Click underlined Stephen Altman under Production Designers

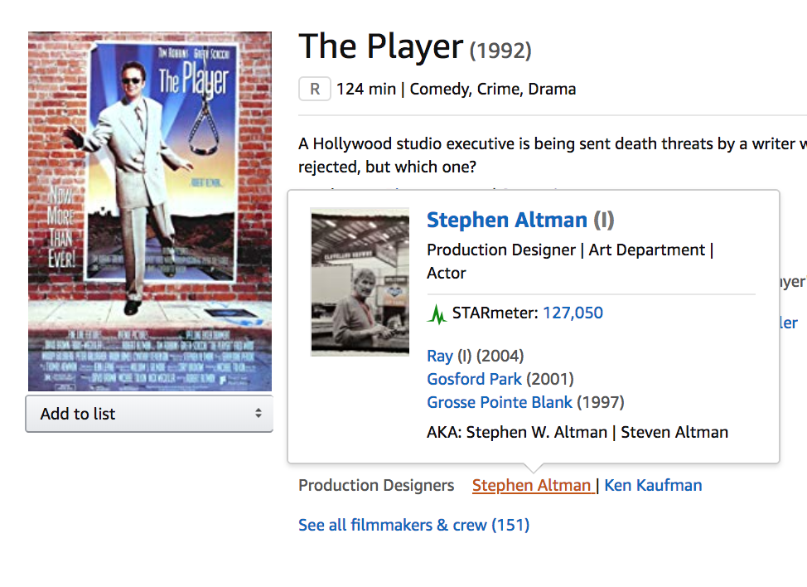532,485
